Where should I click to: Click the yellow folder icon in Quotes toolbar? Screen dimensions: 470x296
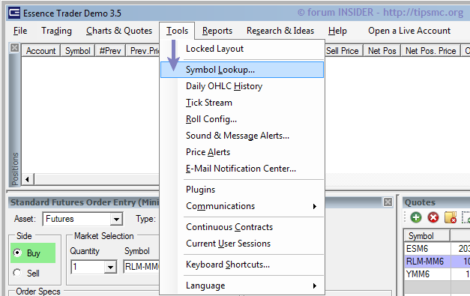pyautogui.click(x=451, y=217)
